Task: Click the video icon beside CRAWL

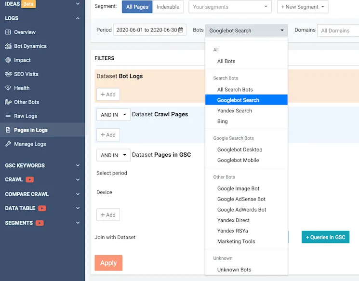Action: (x=30, y=180)
